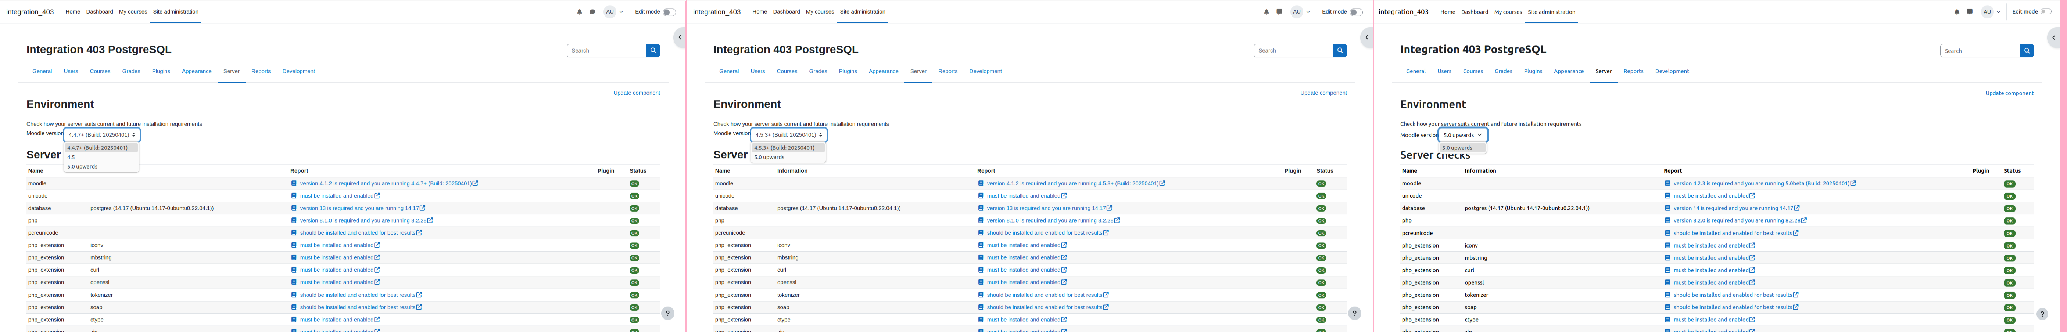Screen dimensions: 2067x332
Task: Click Update component link in the 4.4.7+ window
Action: [x=636, y=93]
